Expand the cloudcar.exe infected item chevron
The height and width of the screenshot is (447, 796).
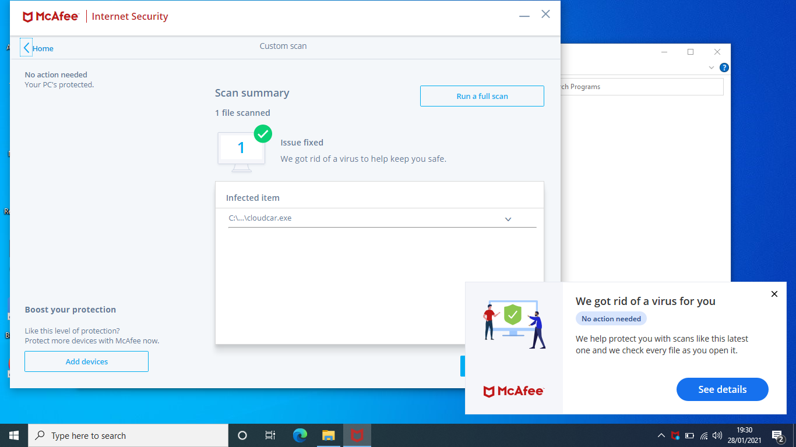pos(508,219)
